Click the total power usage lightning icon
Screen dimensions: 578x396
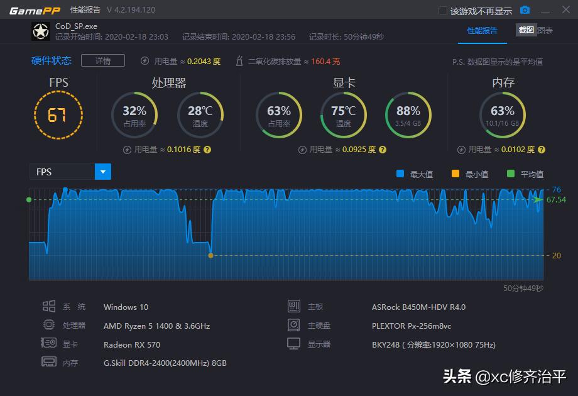145,61
